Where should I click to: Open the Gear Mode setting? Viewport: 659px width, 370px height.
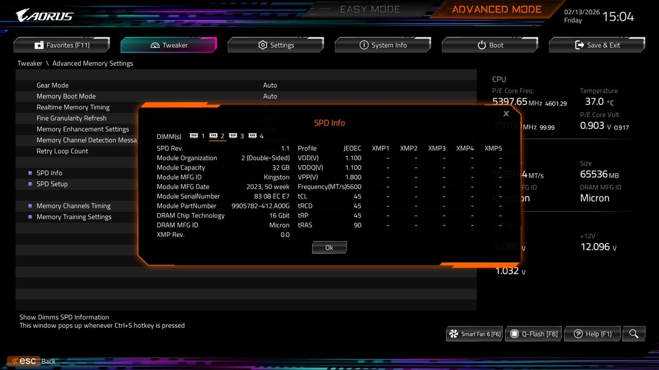[53, 85]
